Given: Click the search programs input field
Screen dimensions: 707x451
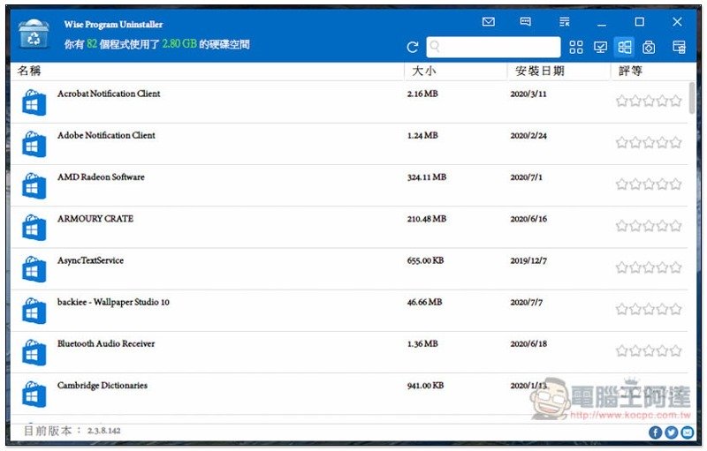Looking at the screenshot, I should [493, 47].
